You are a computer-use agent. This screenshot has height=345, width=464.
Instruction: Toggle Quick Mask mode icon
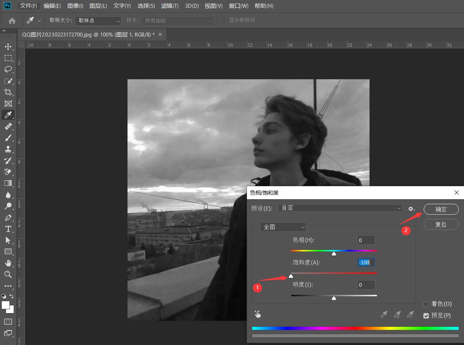tap(8, 322)
